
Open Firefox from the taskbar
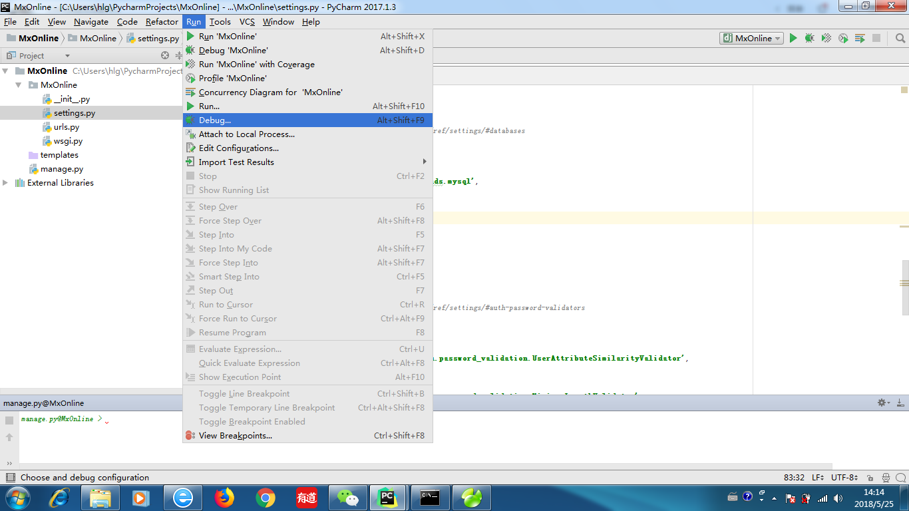click(224, 498)
